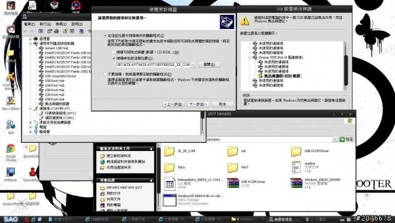The height and width of the screenshot is (223, 395).
Task: Select the cdc folder in 6577 DRIVERS window
Action: point(233,152)
